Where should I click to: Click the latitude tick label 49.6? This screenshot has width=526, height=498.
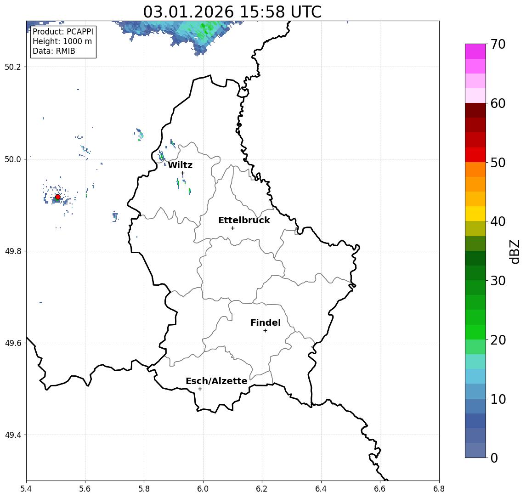point(13,343)
